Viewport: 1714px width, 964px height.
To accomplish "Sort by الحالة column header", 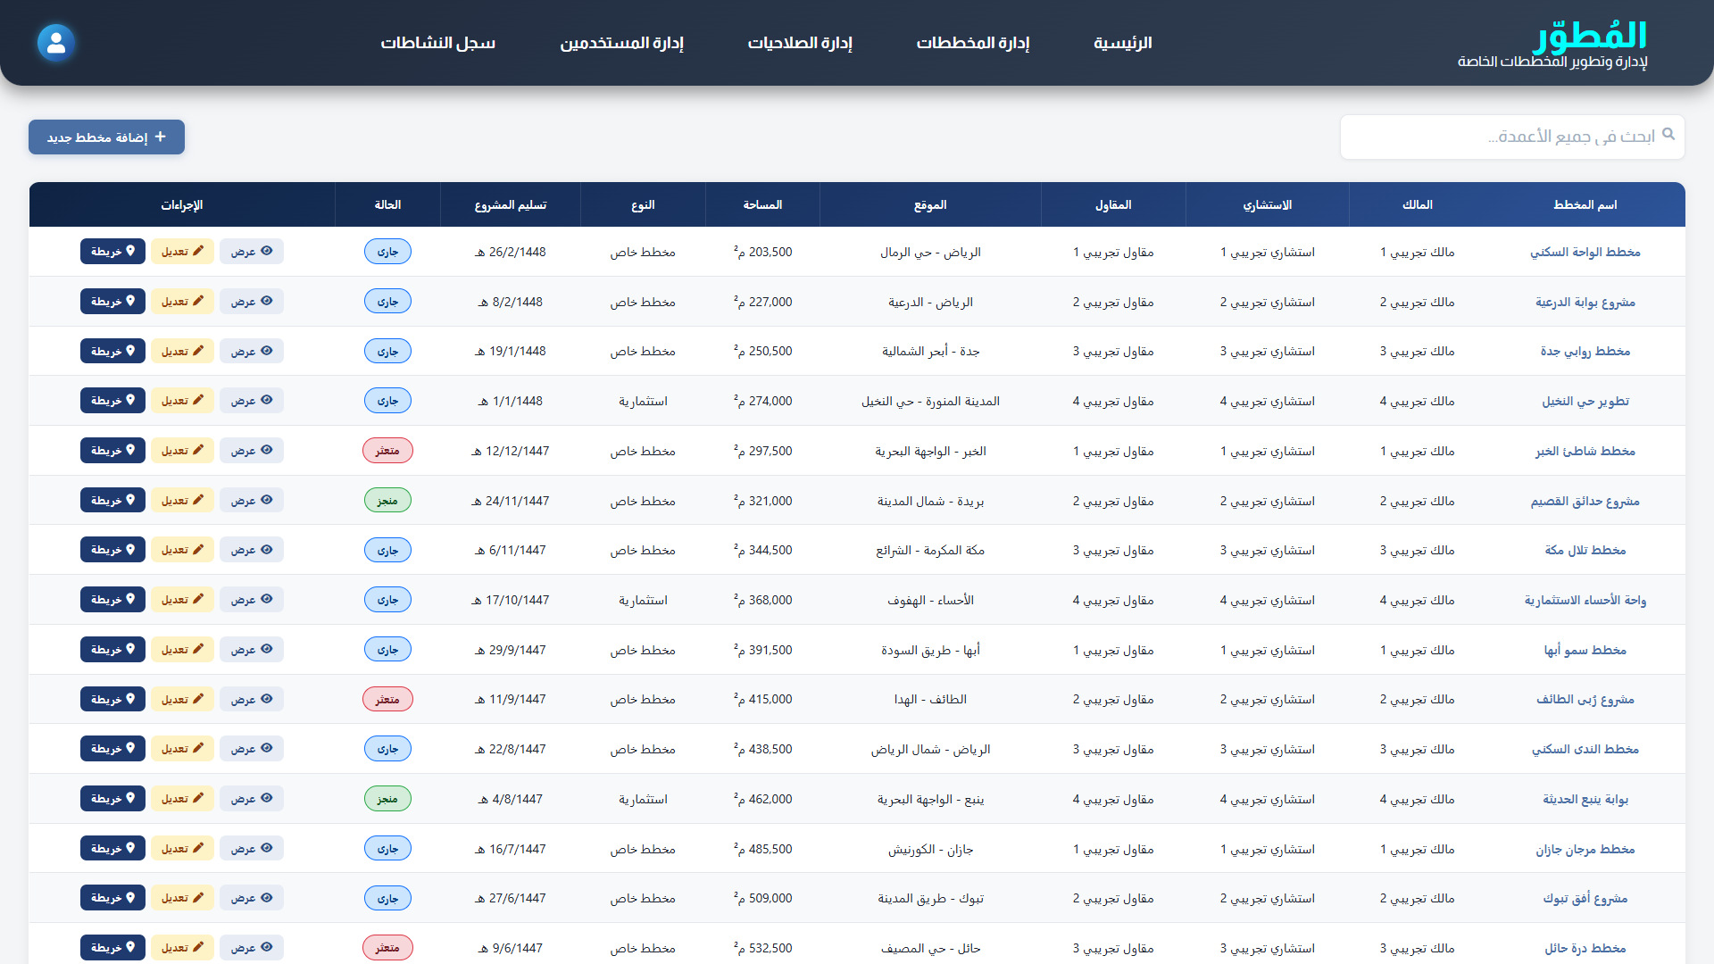I will tap(387, 204).
